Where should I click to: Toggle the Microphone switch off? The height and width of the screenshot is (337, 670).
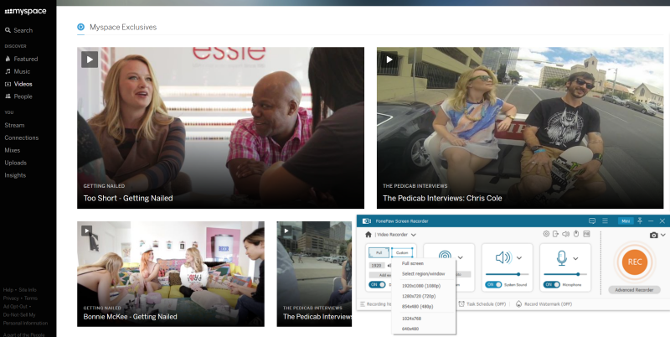[x=552, y=284]
